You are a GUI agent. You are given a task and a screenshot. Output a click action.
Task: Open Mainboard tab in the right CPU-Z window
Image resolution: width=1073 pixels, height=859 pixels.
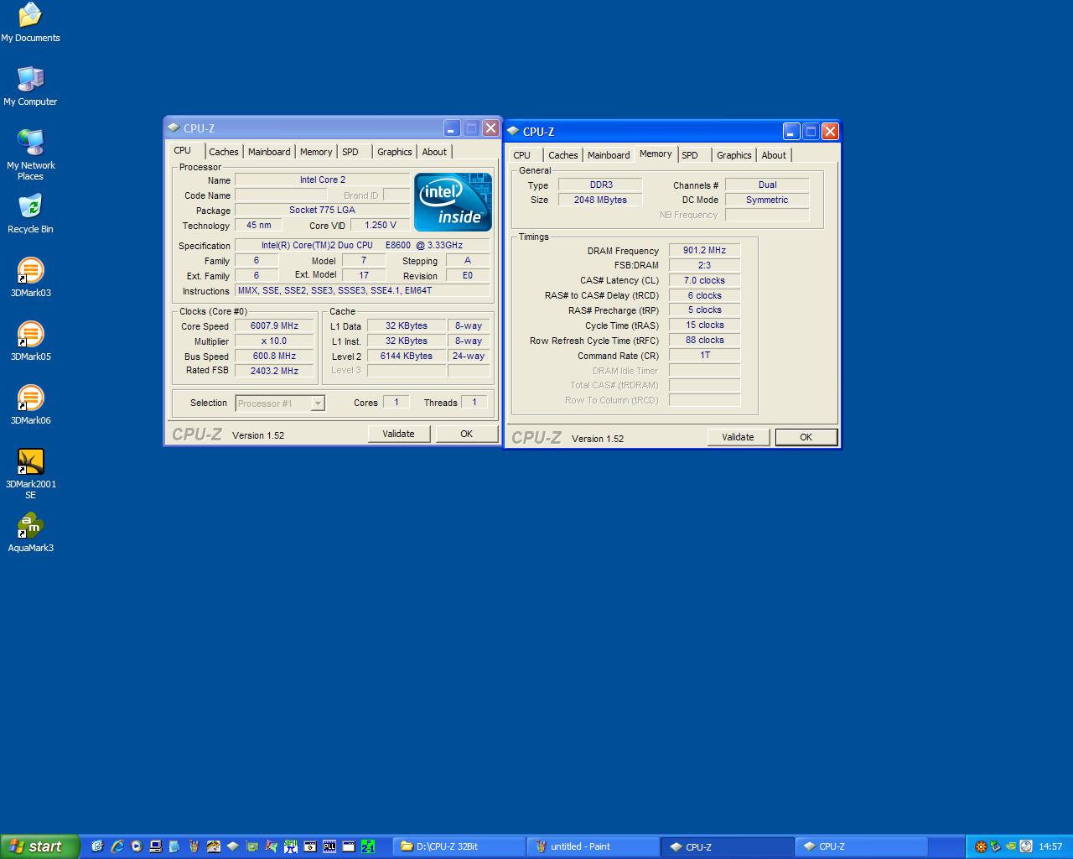[609, 155]
